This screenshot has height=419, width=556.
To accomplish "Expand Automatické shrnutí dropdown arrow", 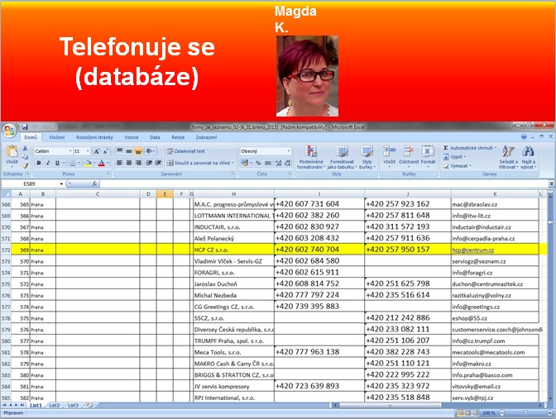I will point(496,148).
